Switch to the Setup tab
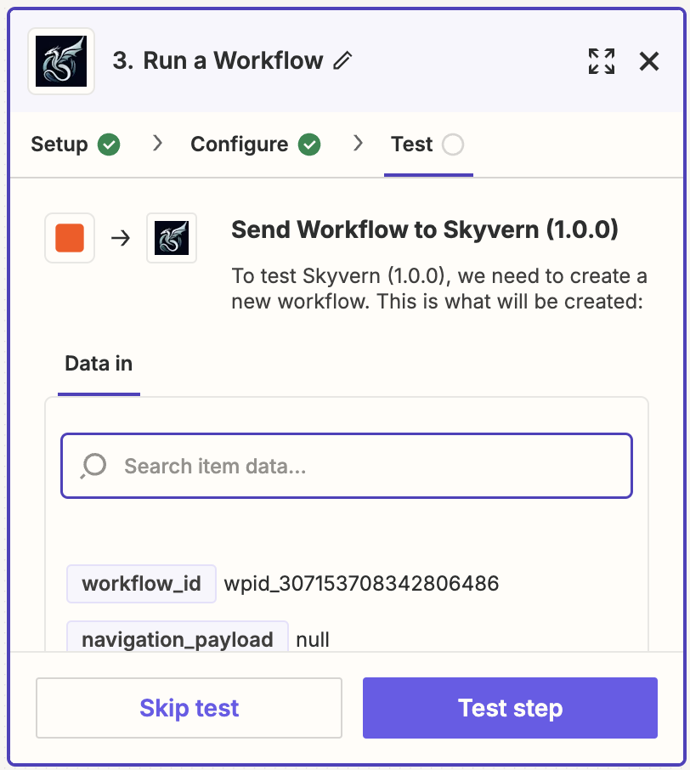690x770 pixels. (59, 144)
